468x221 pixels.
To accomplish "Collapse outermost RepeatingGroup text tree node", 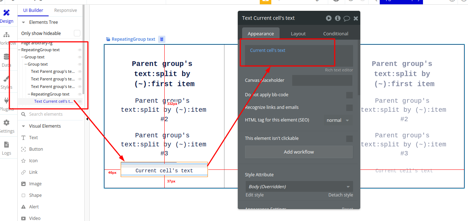I will (x=19, y=50).
